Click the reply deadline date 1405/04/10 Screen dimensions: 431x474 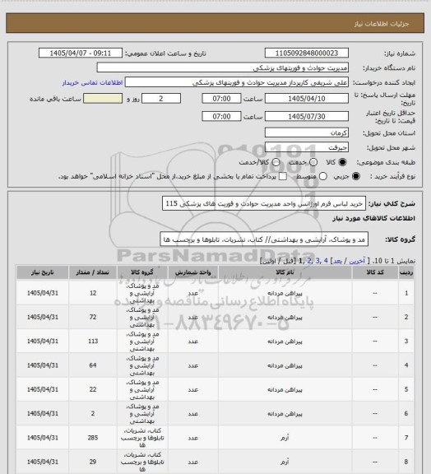(307, 99)
